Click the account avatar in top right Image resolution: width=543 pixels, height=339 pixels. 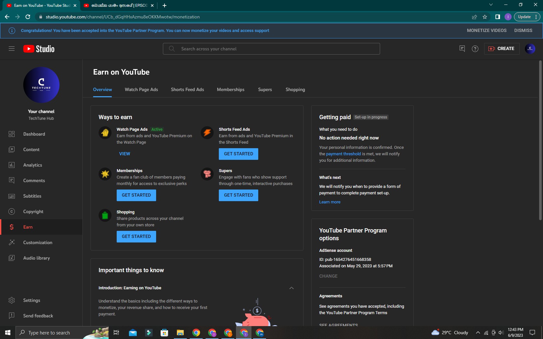[530, 49]
